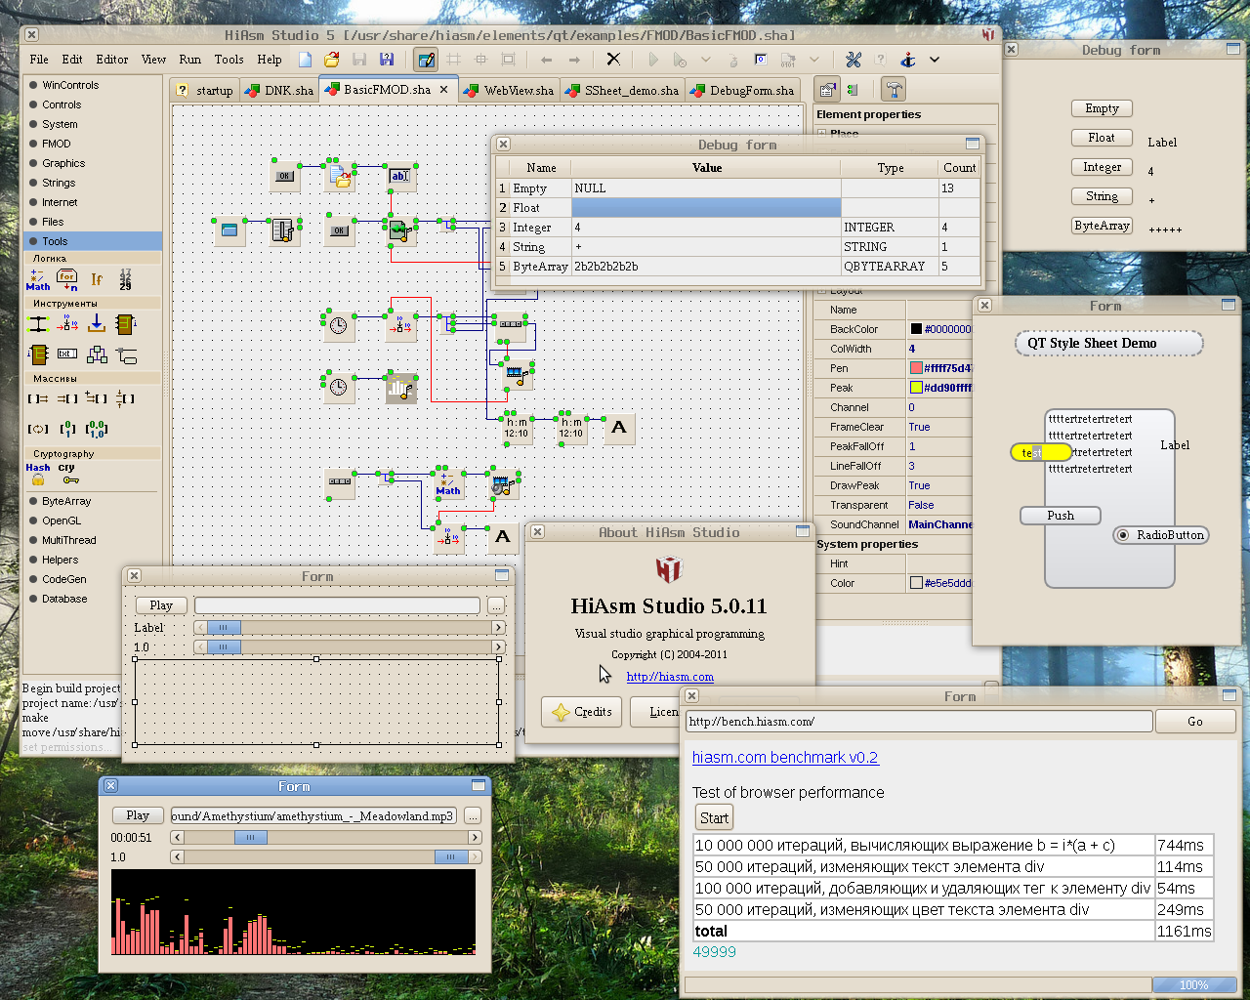Switch to the WebView.sha tab
The height and width of the screenshot is (1000, 1250).
pyautogui.click(x=518, y=91)
